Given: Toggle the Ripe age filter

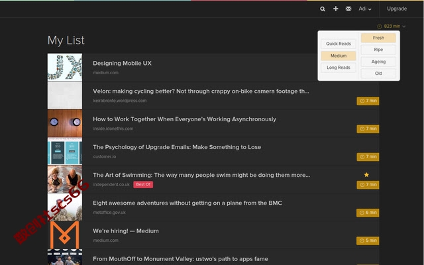Looking at the screenshot, I should click(x=378, y=50).
